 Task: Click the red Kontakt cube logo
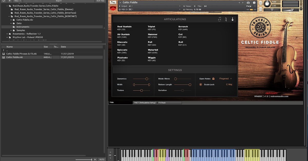[x=113, y=8]
